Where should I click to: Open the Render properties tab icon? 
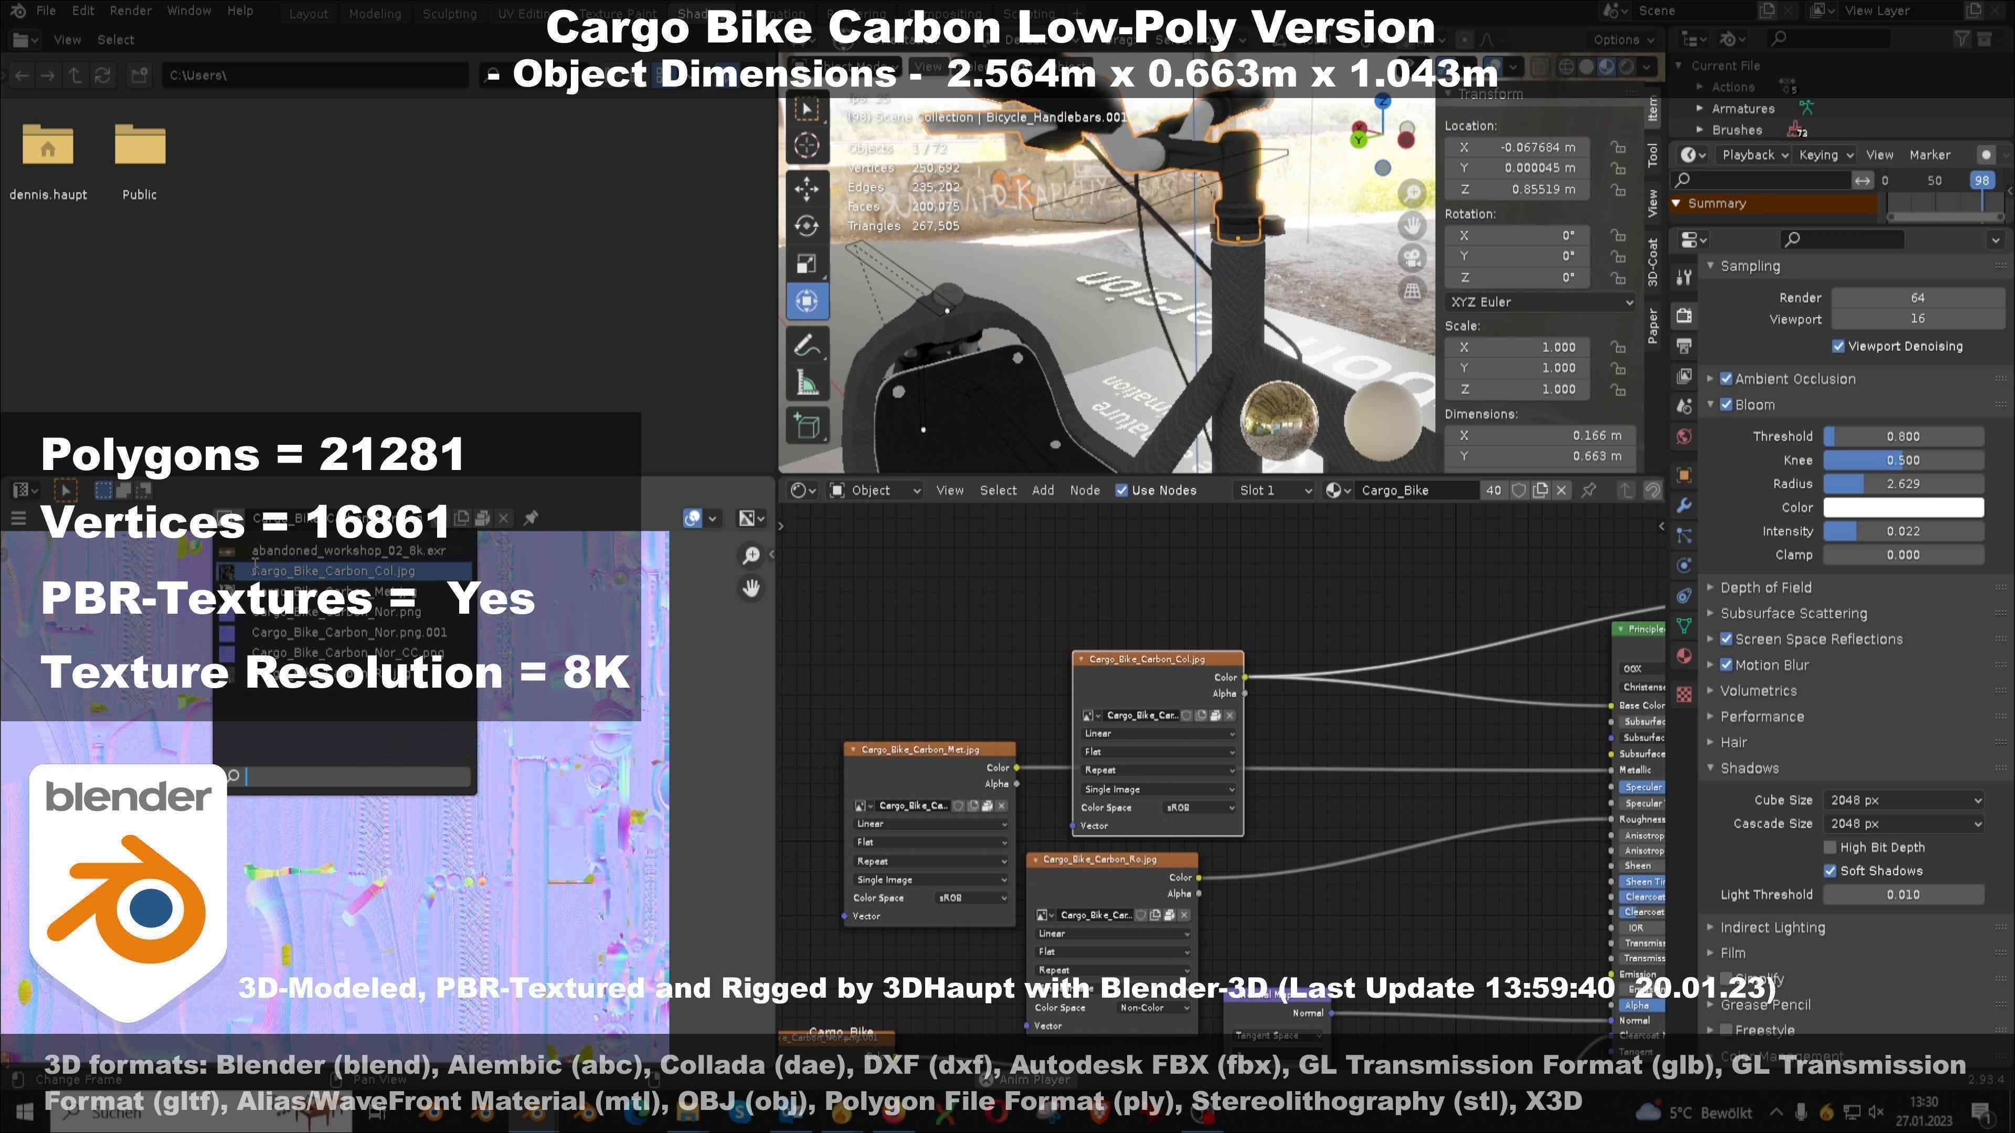point(1684,315)
